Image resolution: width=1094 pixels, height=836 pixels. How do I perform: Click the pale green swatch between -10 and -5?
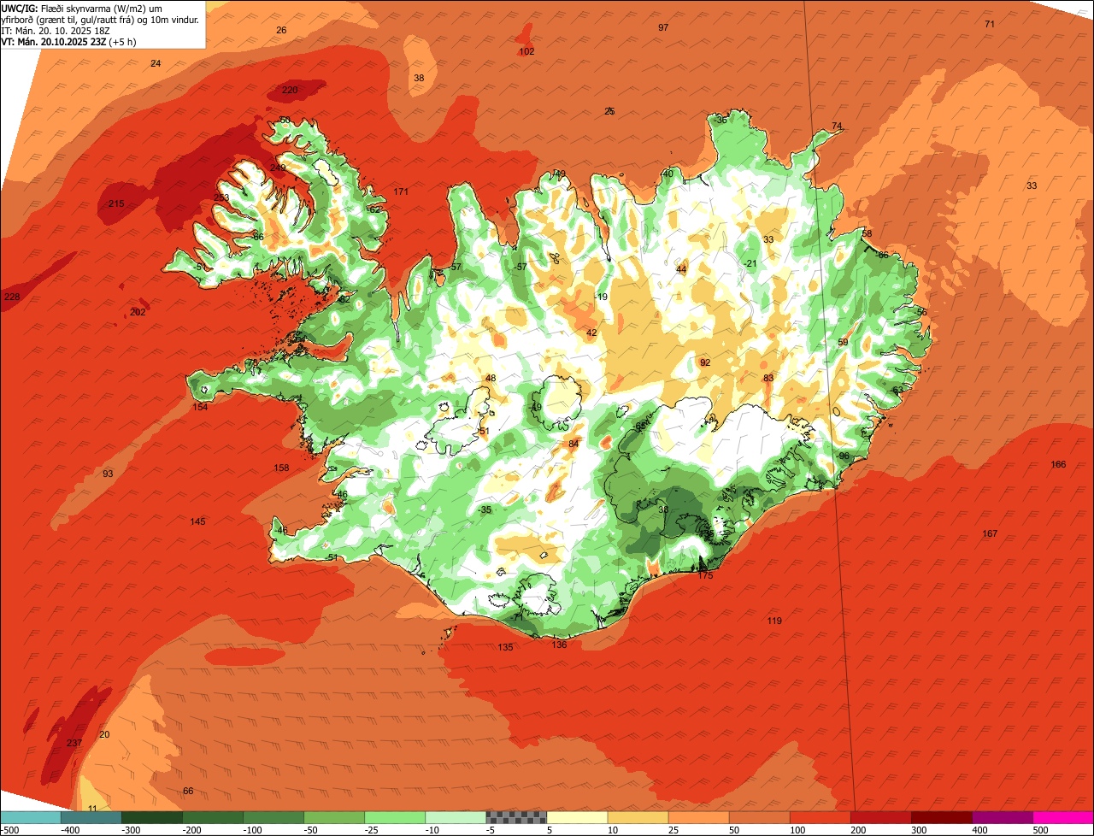[x=456, y=817]
